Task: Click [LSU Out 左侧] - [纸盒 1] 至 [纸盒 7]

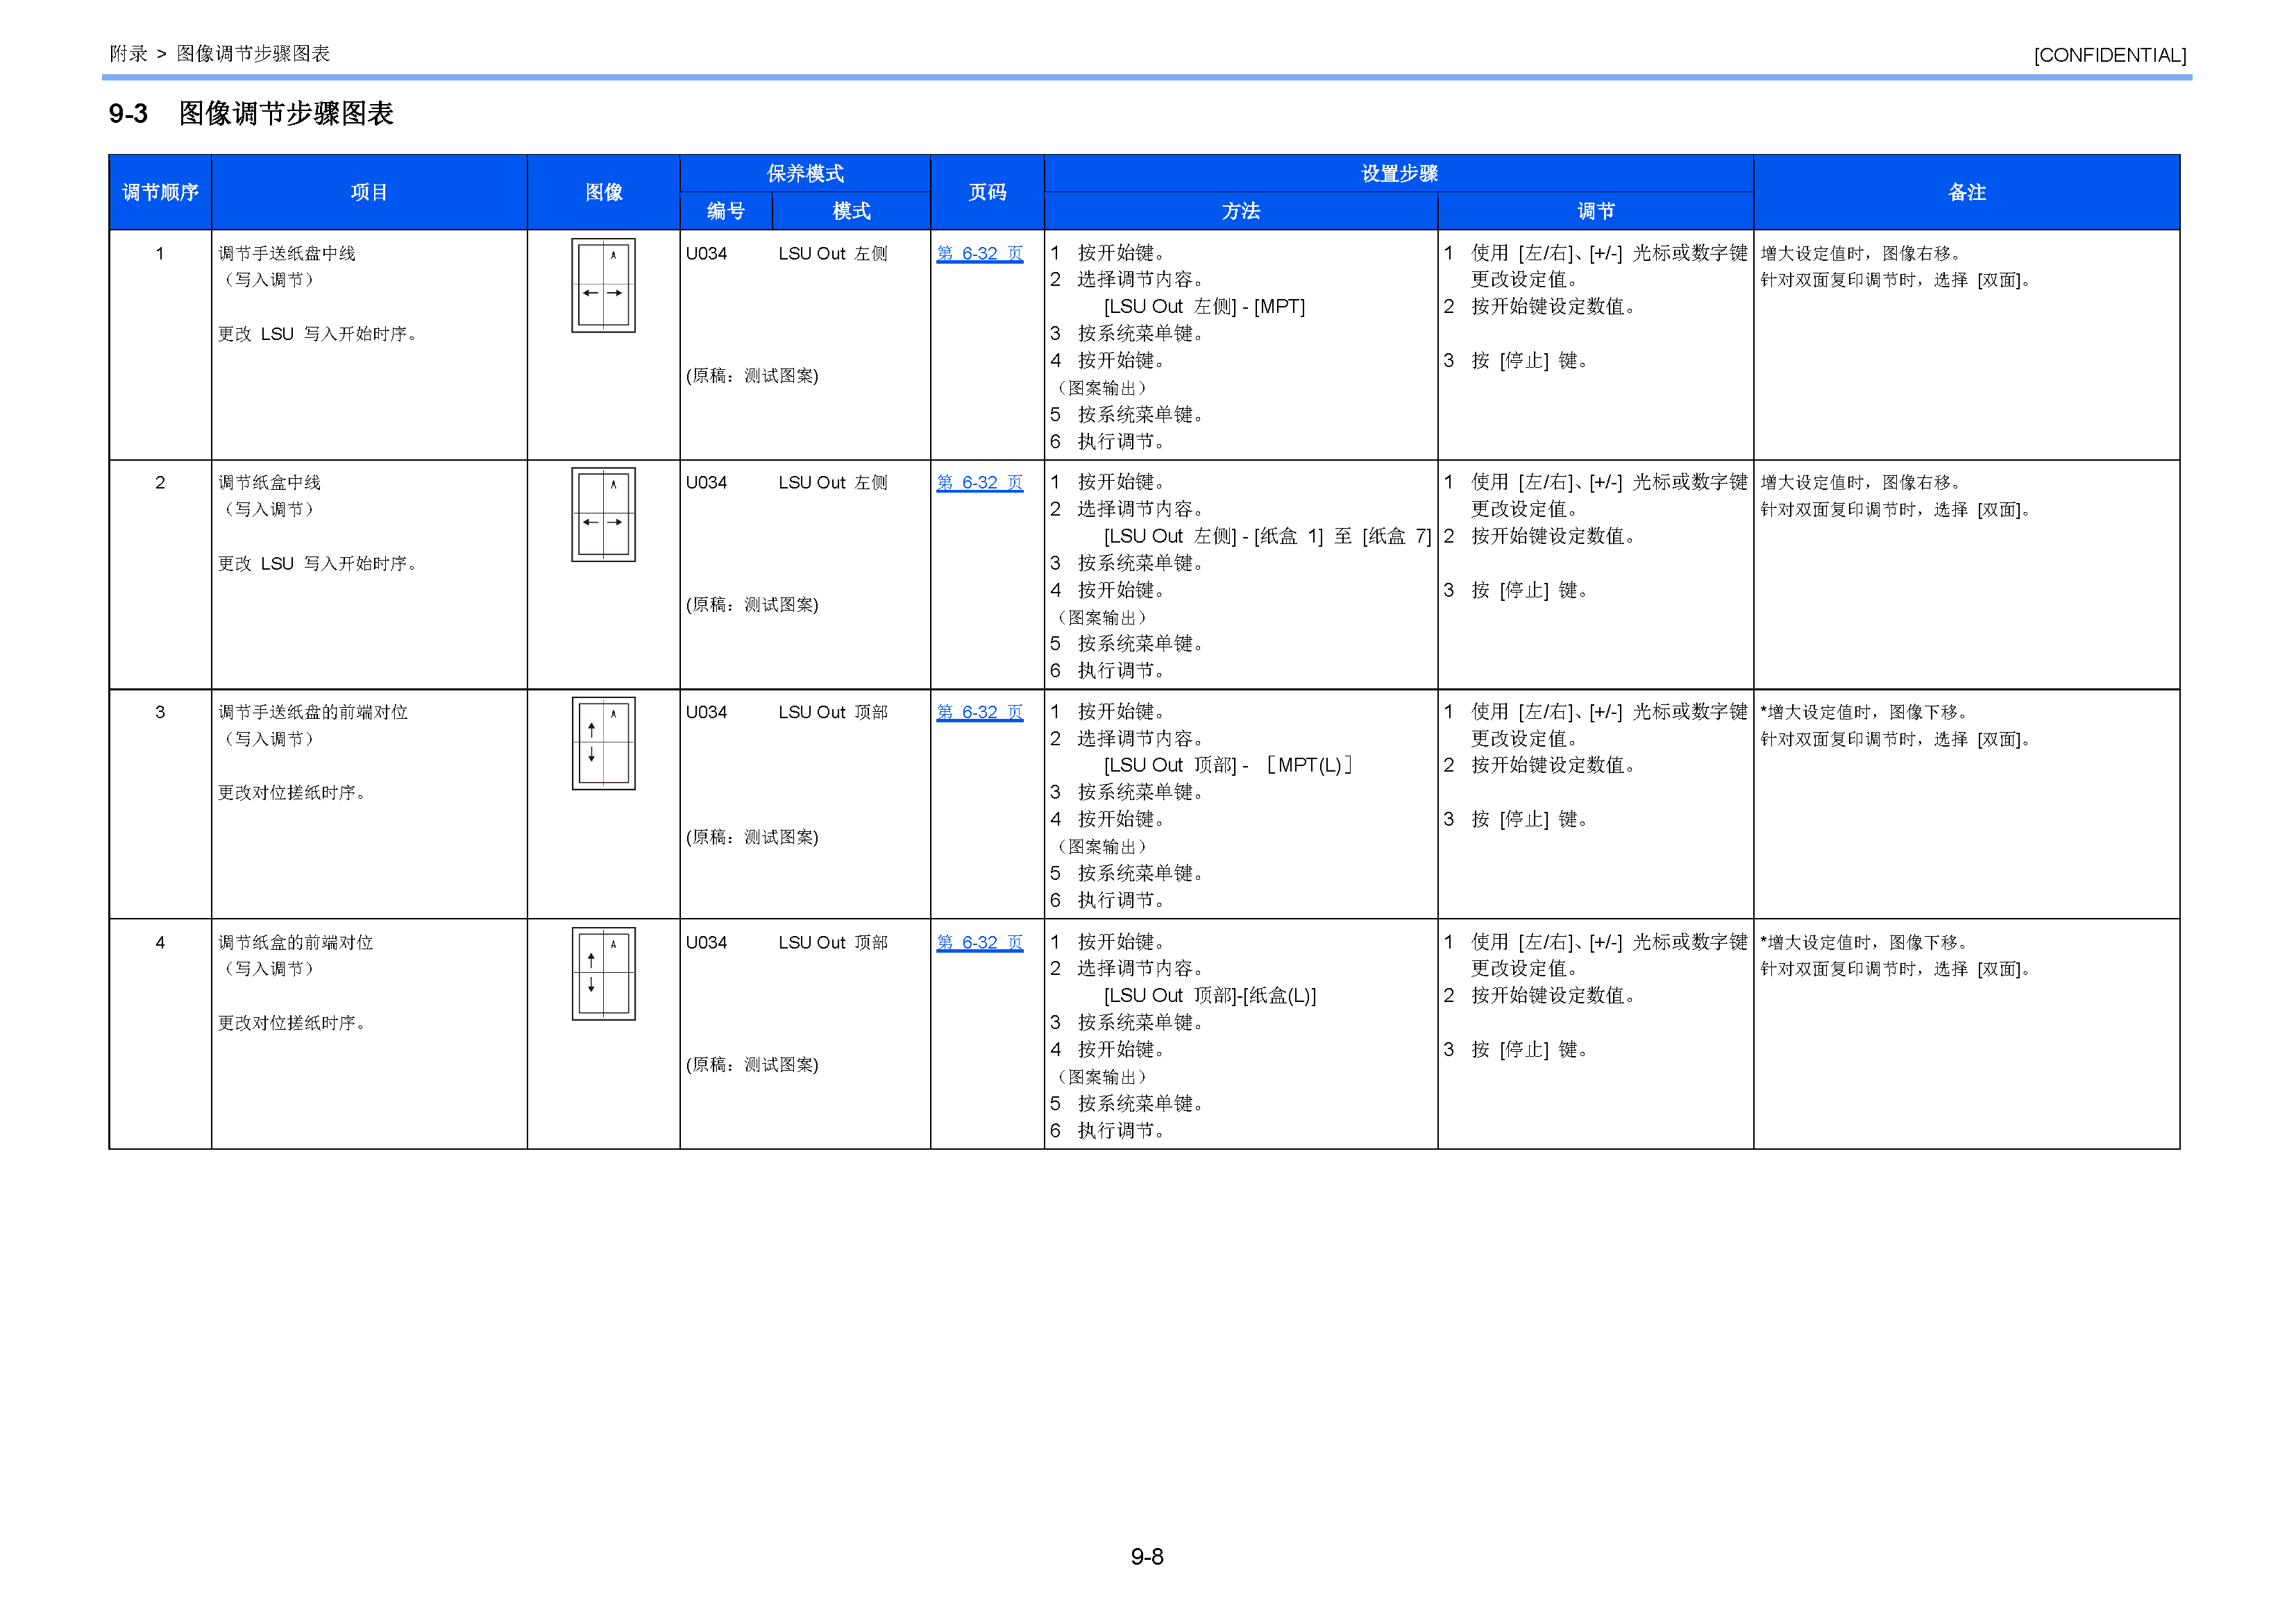Action: 1267,537
